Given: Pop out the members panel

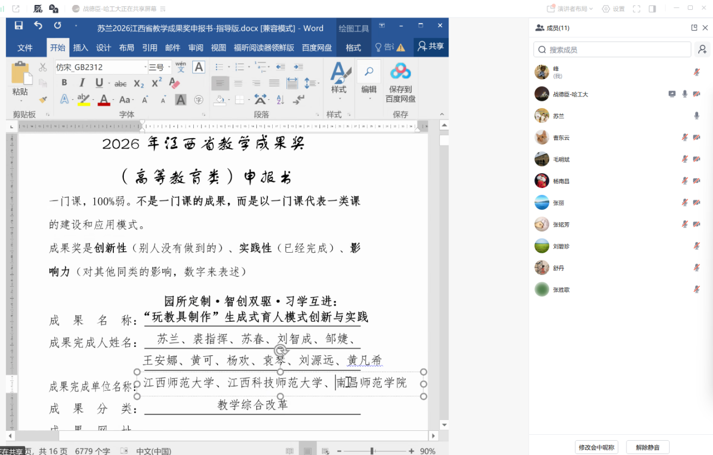Looking at the screenshot, I should [x=694, y=28].
